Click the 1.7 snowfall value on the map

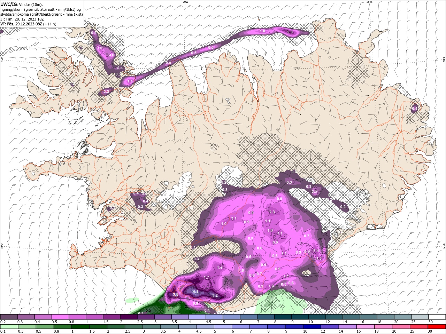[206, 277]
